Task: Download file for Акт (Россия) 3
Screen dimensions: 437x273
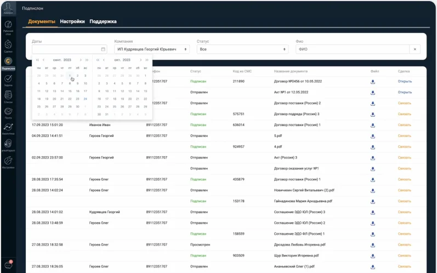Action: (x=373, y=158)
